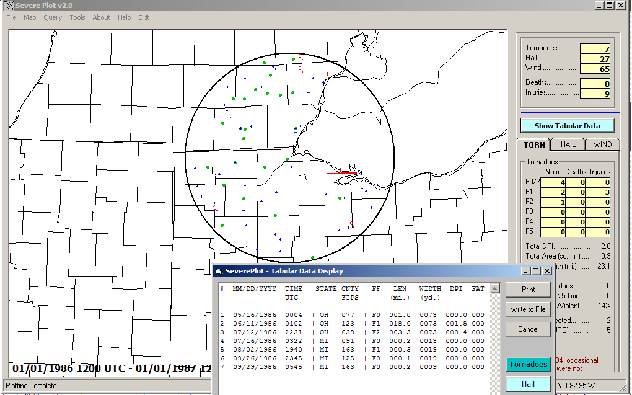
Task: Cancel the Tabular Data Display dialog
Action: (x=528, y=329)
